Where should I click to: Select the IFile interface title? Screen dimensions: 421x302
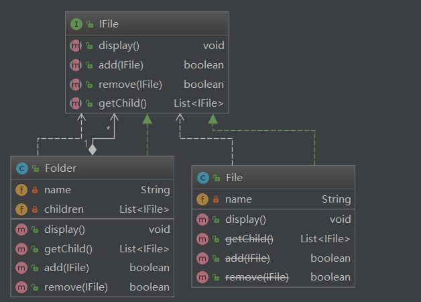(x=110, y=24)
